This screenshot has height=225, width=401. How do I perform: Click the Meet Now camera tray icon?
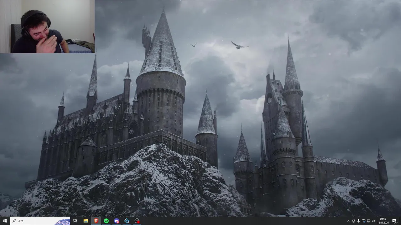tap(354, 221)
